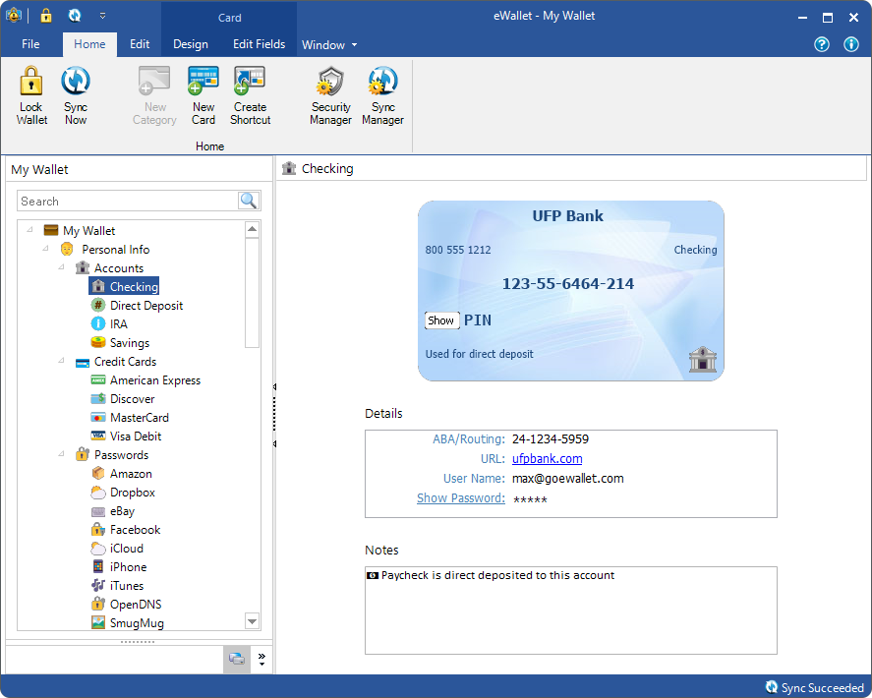Switch to the Home tab
The image size is (872, 698).
(89, 44)
